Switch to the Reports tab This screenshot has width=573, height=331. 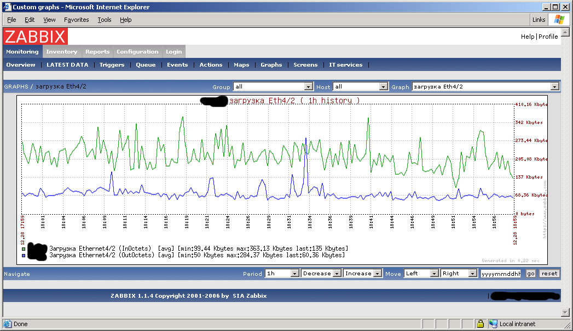pyautogui.click(x=97, y=51)
